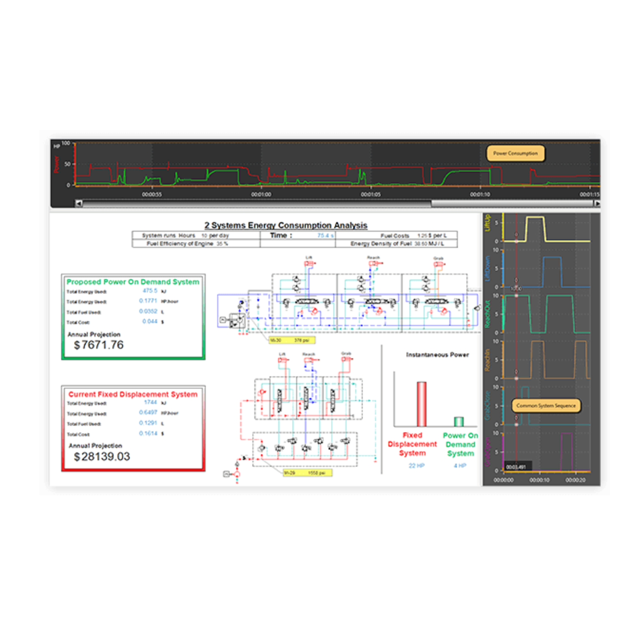Viewport: 626px width, 626px height.
Task: Click the green Power On Demand power bar
Action: pos(459,421)
